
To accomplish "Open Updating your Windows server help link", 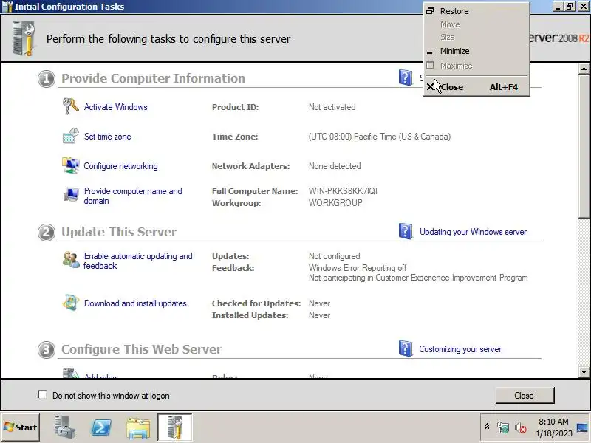I will [473, 232].
